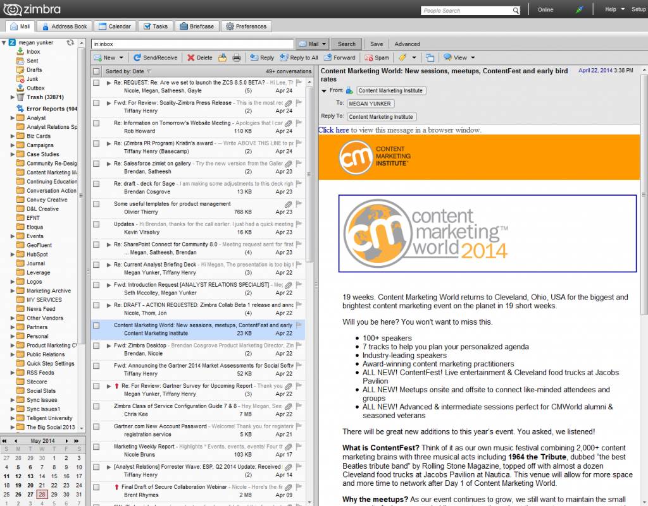Check the draft deck for Sage checkbox

tap(96, 184)
